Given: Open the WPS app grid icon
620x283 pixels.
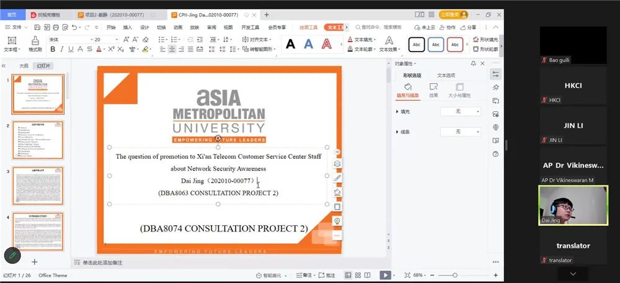Looking at the screenshot, I should pos(431,15).
